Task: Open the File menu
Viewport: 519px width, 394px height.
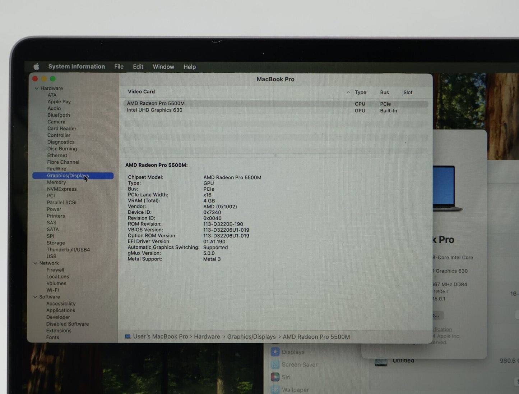Action: pyautogui.click(x=119, y=67)
